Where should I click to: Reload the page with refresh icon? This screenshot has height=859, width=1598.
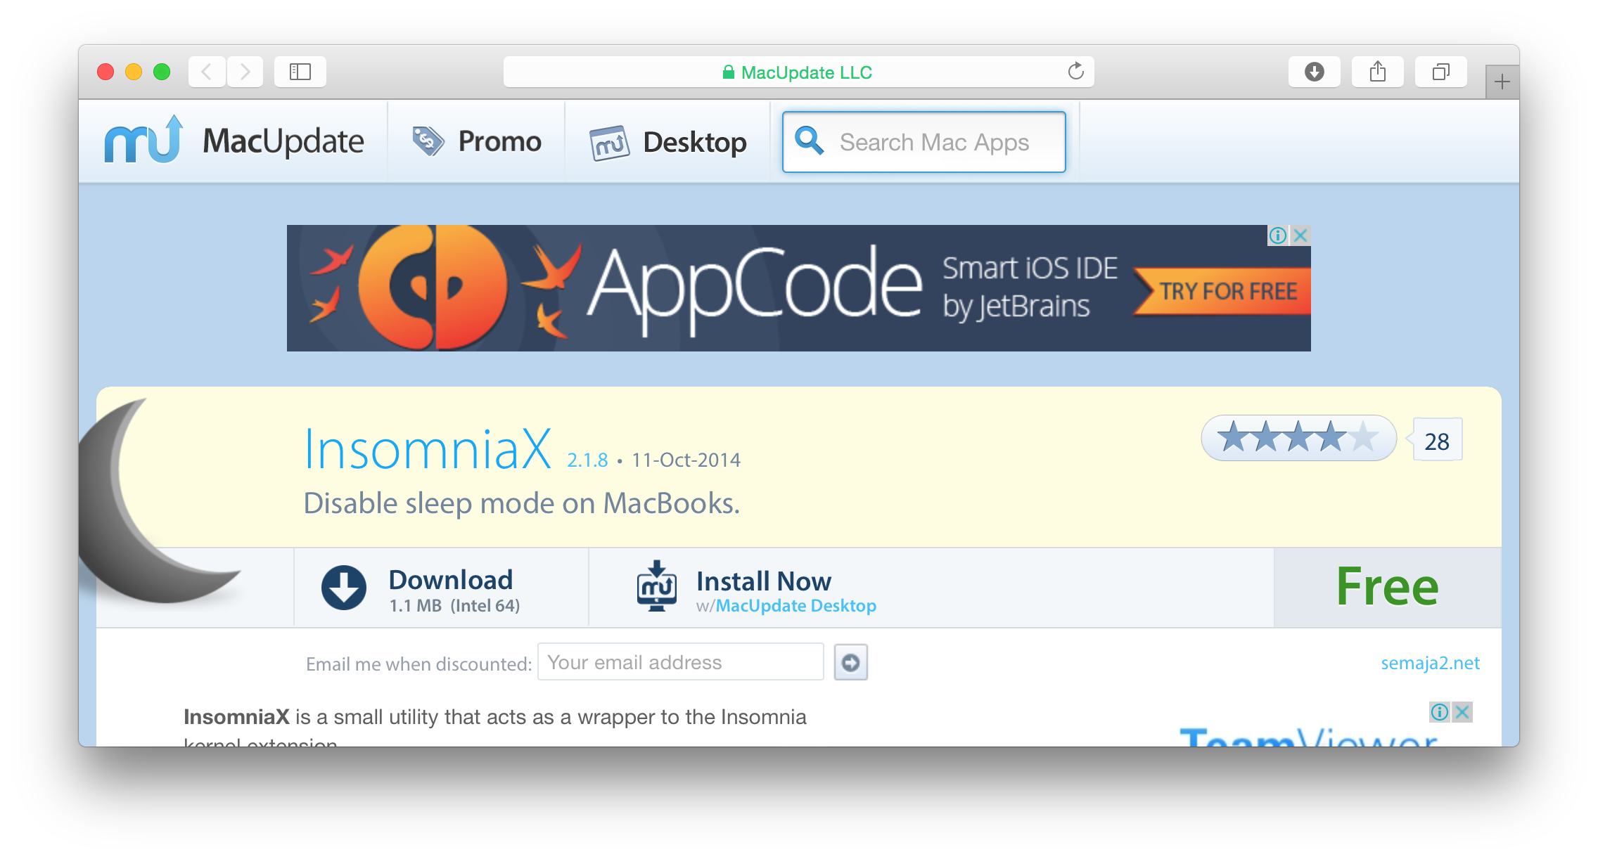[x=1075, y=72]
